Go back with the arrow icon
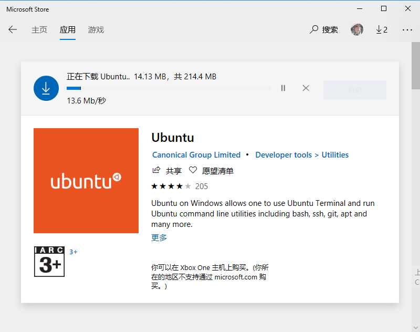Screen dimensions: 420x332 (12, 29)
